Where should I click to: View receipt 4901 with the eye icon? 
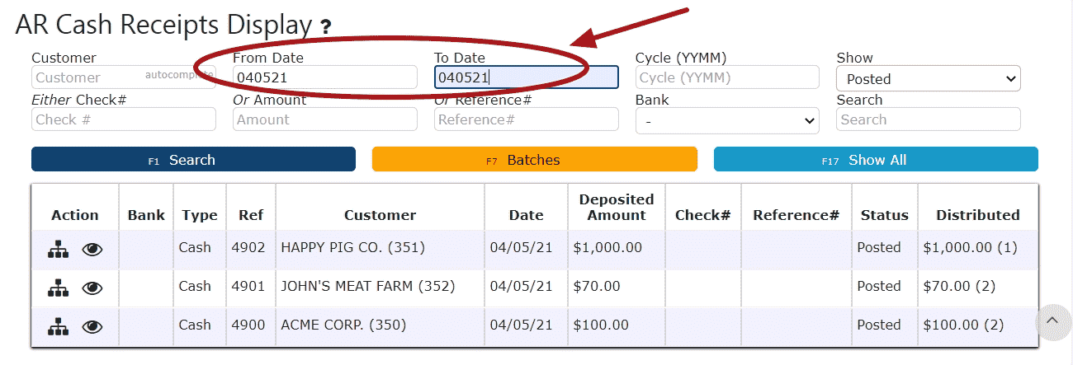pyautogui.click(x=92, y=287)
